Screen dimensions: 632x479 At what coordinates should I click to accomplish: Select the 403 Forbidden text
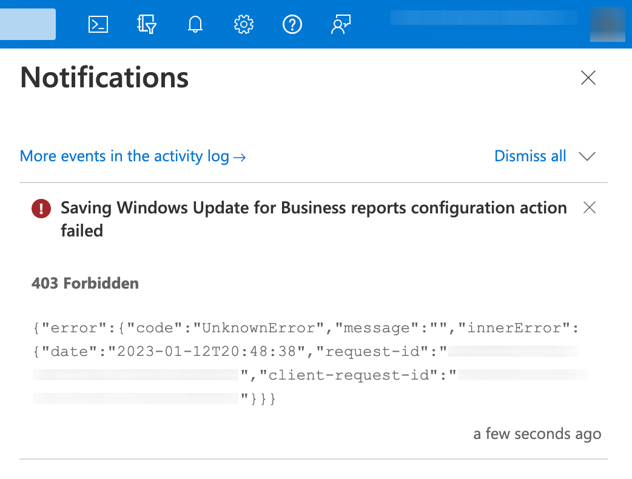click(85, 283)
